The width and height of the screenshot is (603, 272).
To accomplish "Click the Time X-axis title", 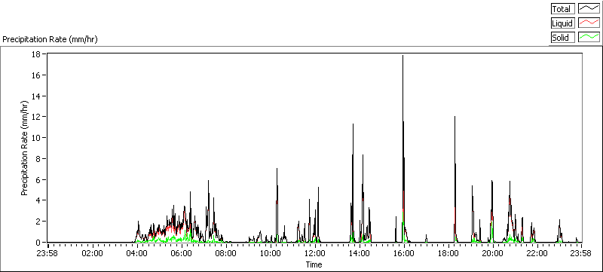I will point(314,264).
